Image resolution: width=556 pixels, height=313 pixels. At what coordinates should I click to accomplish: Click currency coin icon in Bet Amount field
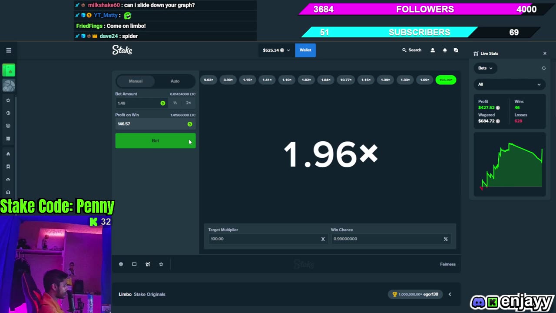[163, 103]
